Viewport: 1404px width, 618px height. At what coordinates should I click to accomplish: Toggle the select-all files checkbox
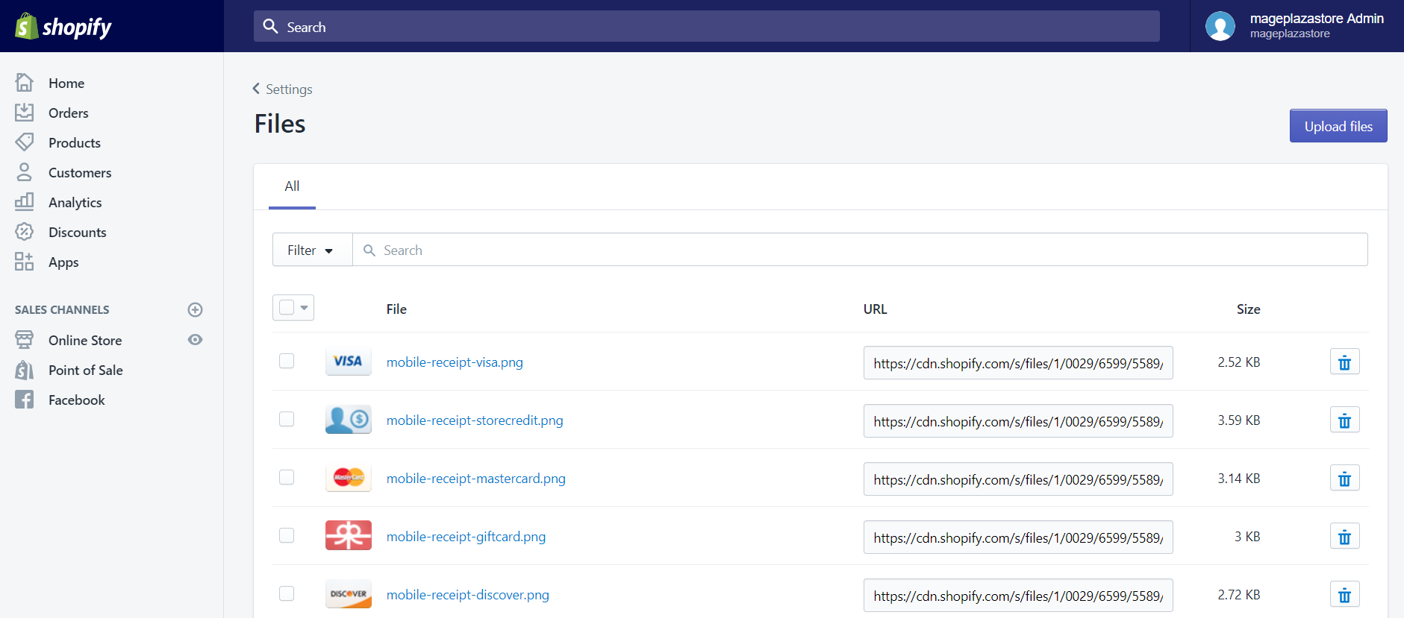(x=287, y=307)
